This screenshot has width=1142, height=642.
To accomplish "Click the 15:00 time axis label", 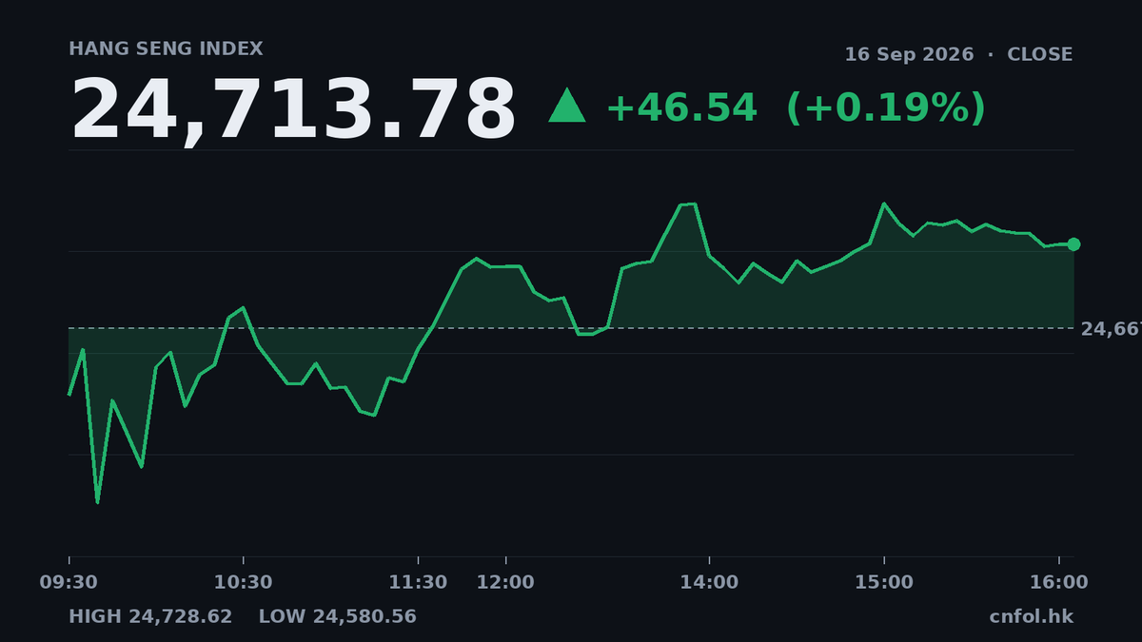I will tap(884, 582).
